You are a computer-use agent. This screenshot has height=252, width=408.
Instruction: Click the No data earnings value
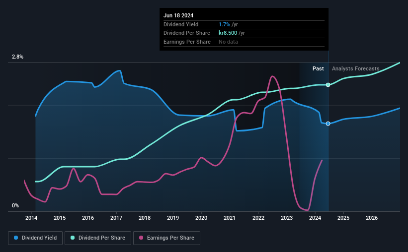coord(228,42)
